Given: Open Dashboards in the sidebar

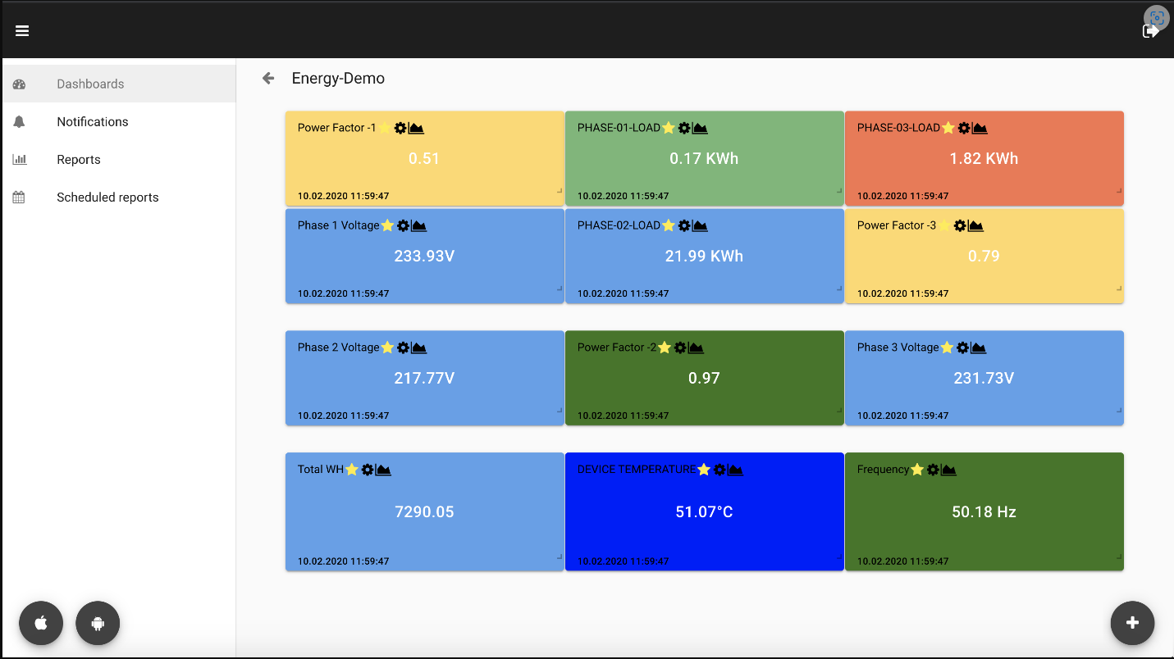Looking at the screenshot, I should click(x=119, y=84).
